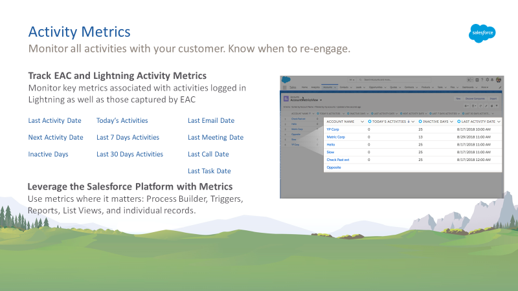
Task: Open the user profile avatar
Action: coord(499,80)
